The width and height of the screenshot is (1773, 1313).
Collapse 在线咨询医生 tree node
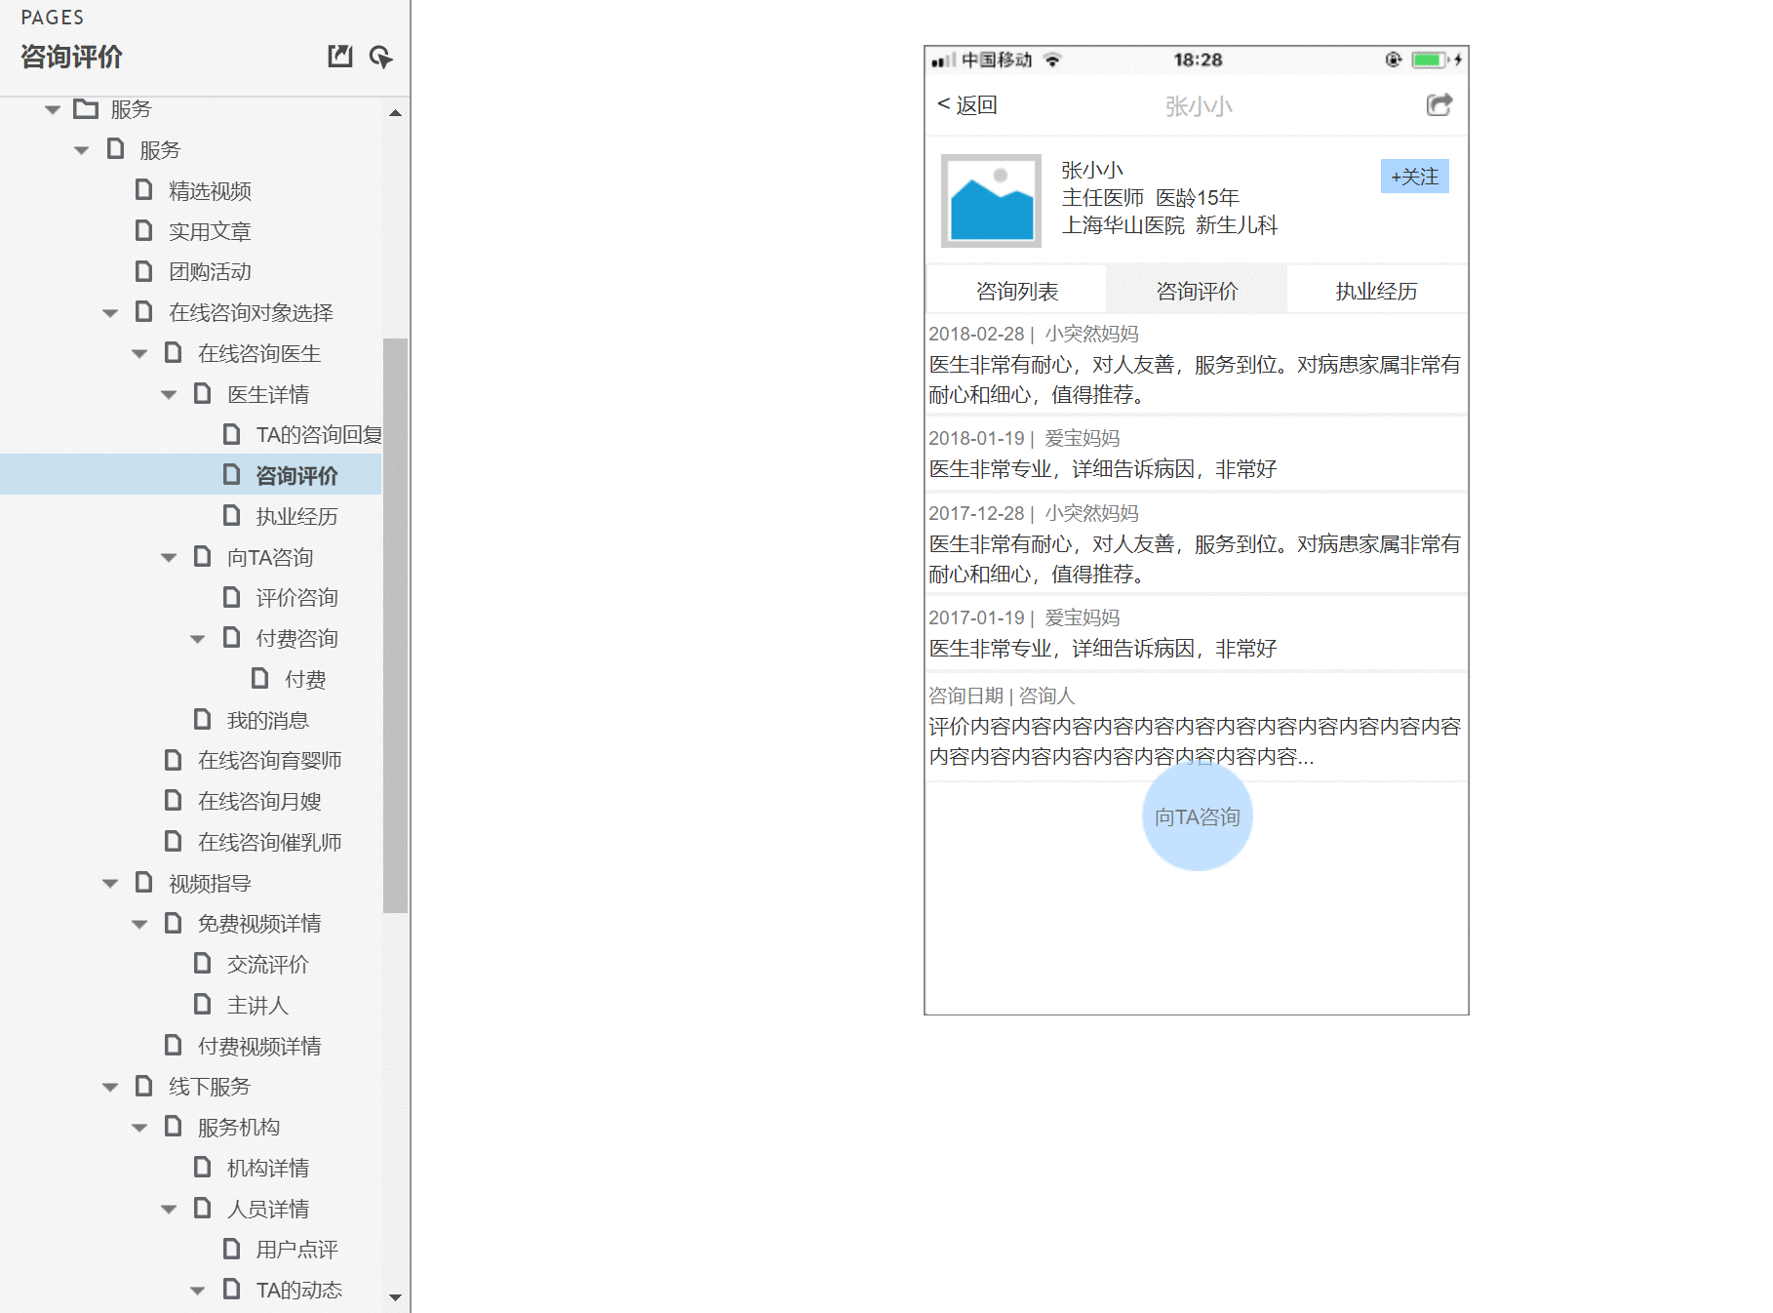(139, 354)
